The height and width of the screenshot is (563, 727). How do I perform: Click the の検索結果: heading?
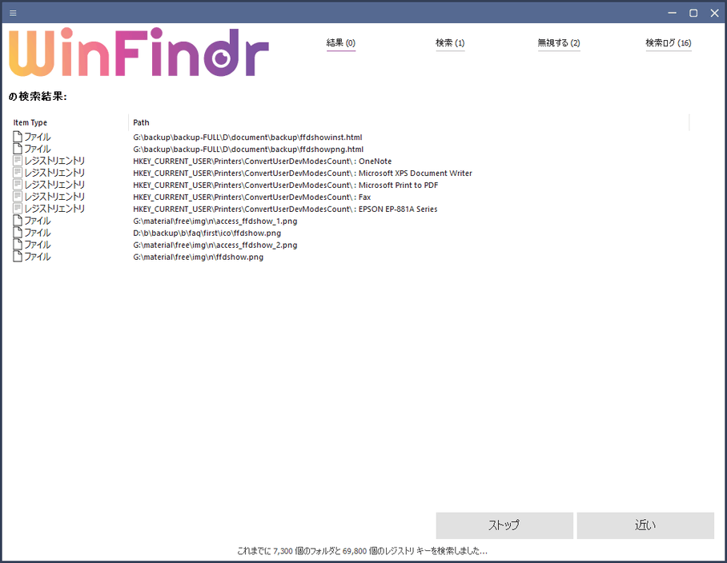click(x=38, y=96)
